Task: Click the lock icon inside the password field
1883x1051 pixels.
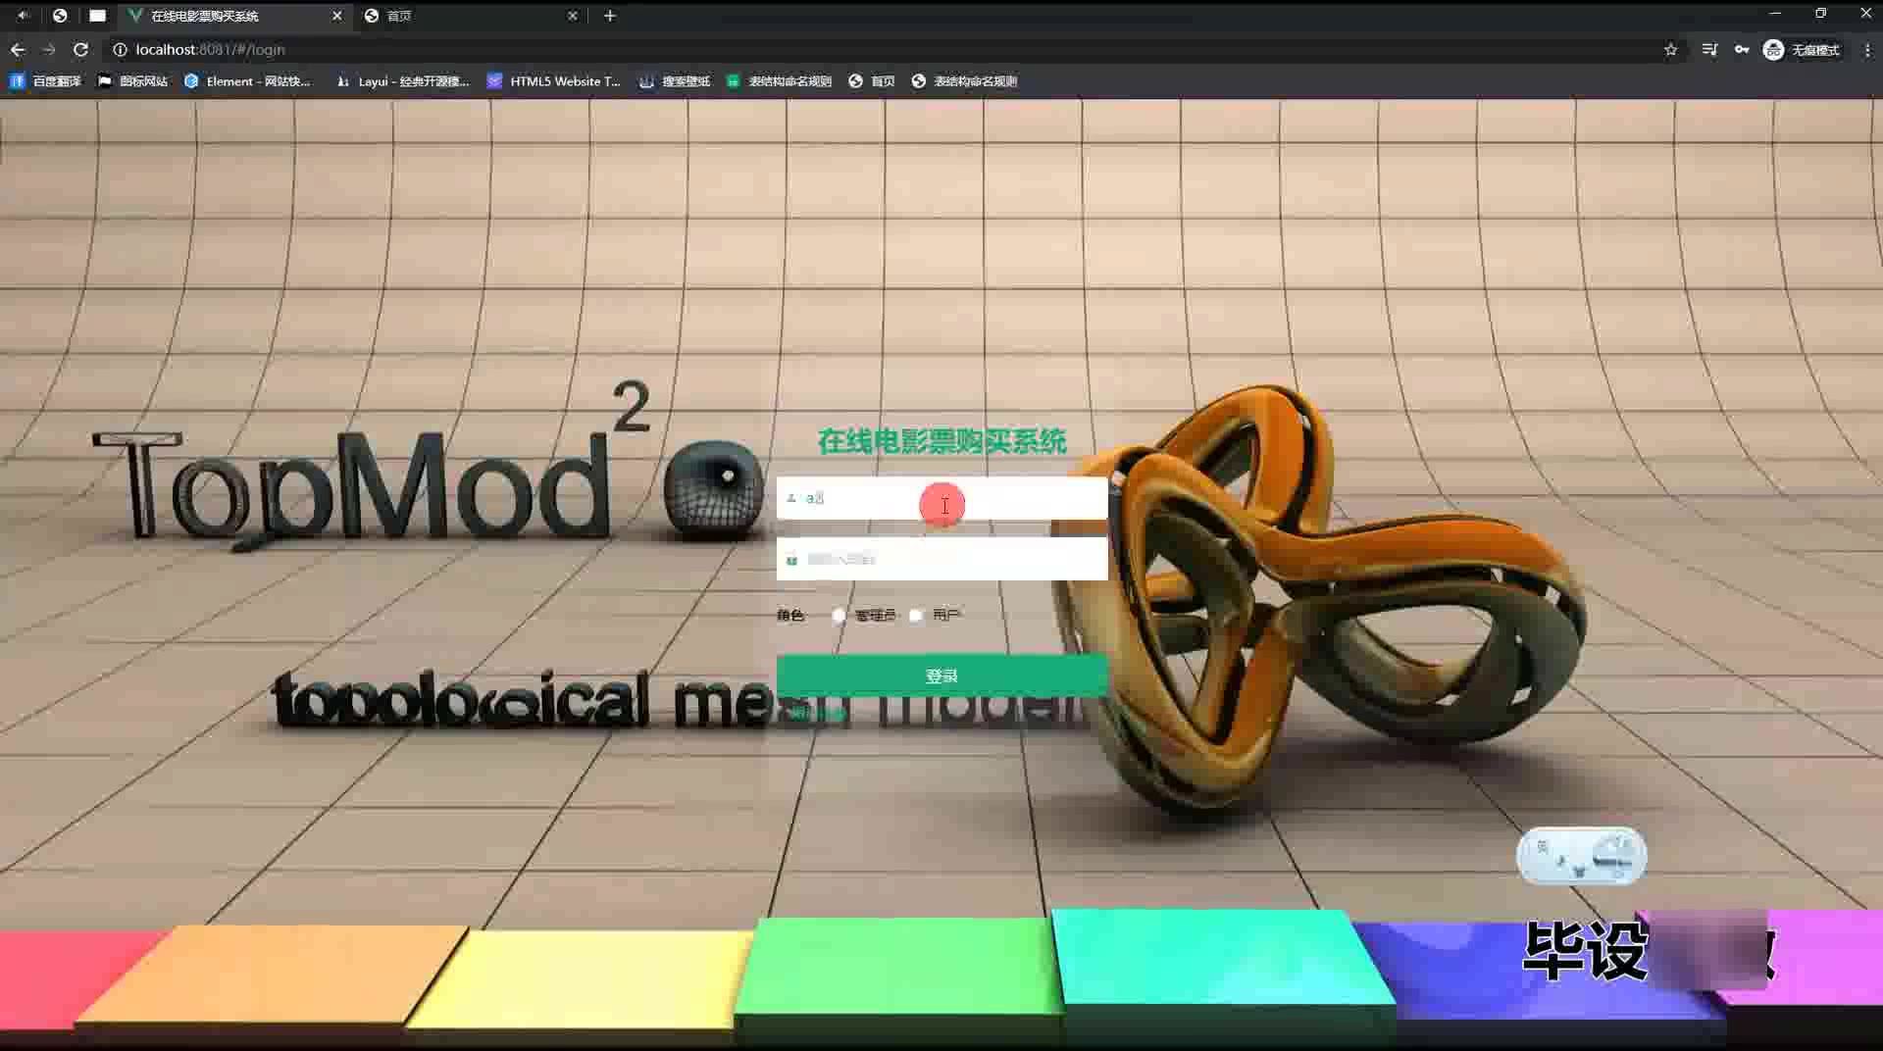Action: pos(791,560)
